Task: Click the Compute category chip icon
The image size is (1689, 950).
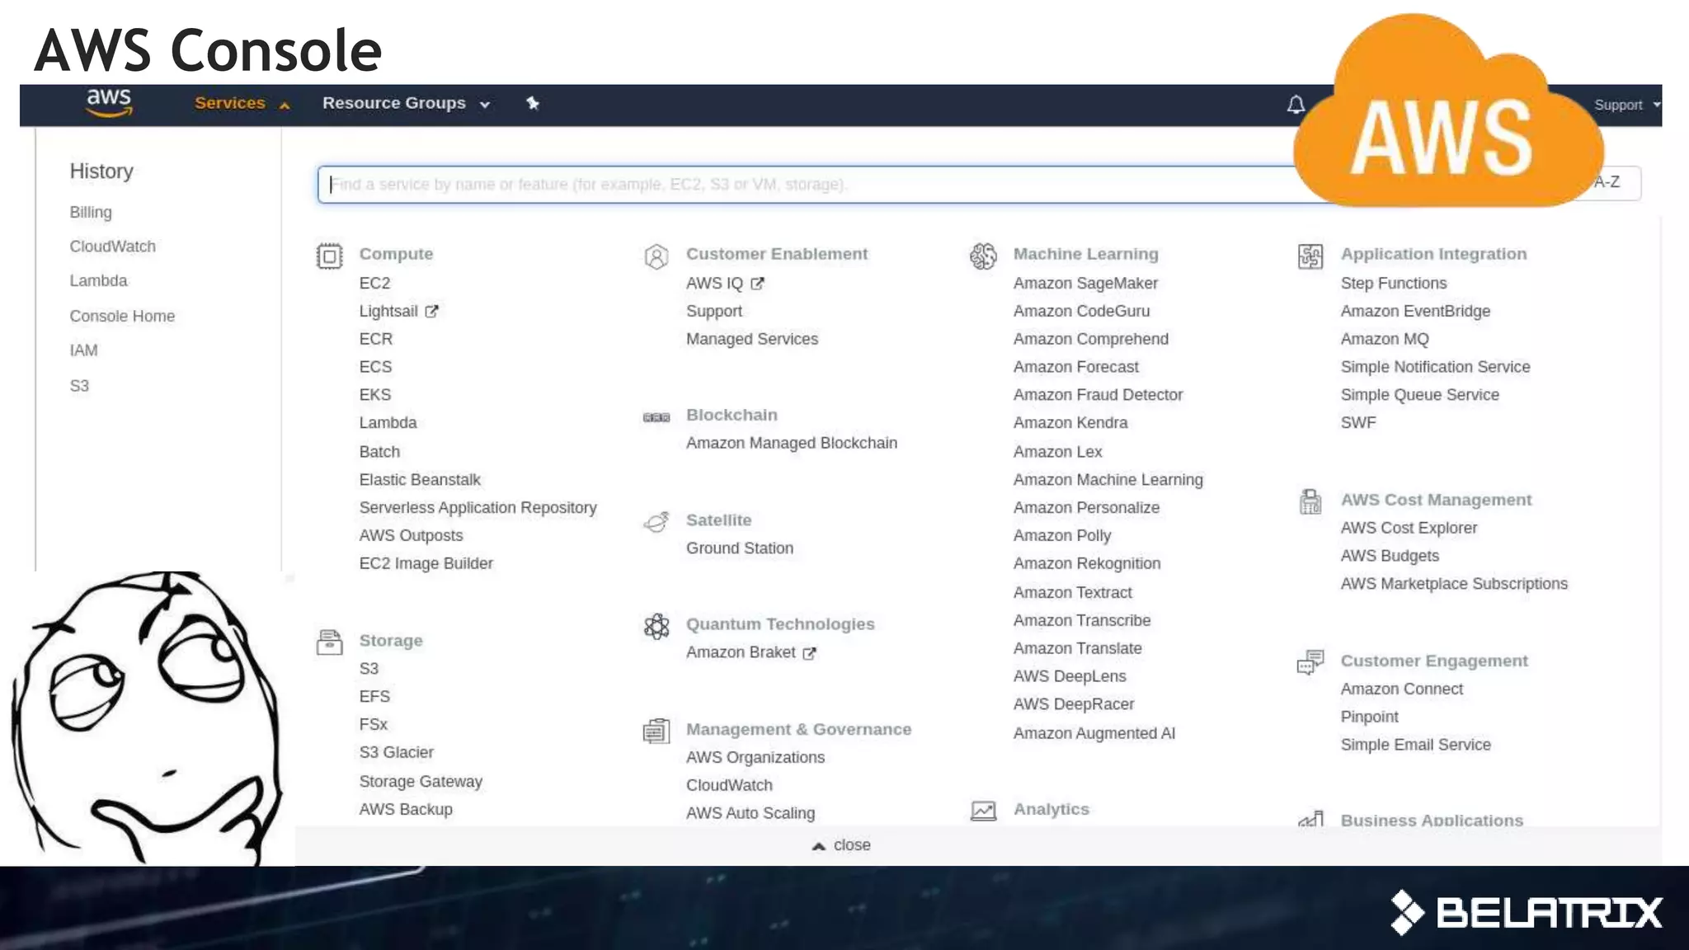Action: click(x=329, y=256)
